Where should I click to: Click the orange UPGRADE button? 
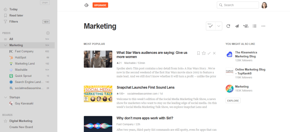click(x=100, y=5)
